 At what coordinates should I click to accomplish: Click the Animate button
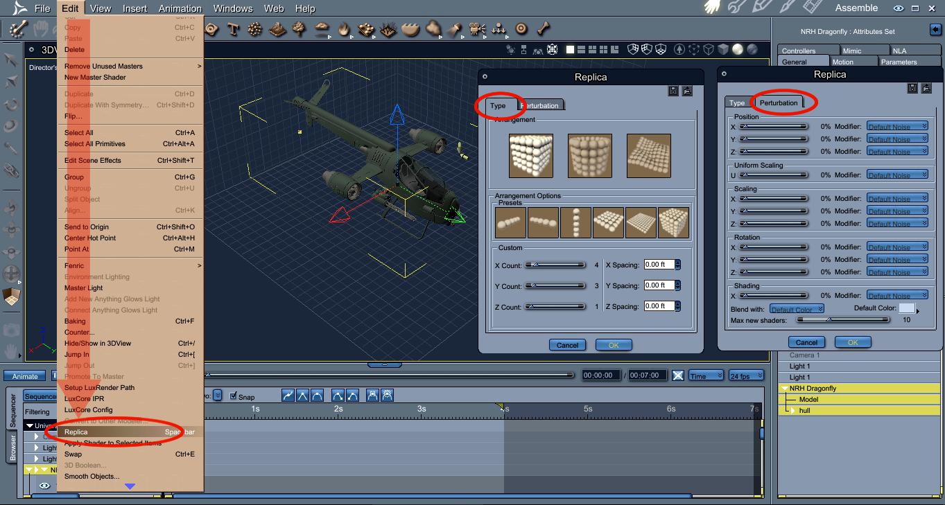[x=25, y=376]
